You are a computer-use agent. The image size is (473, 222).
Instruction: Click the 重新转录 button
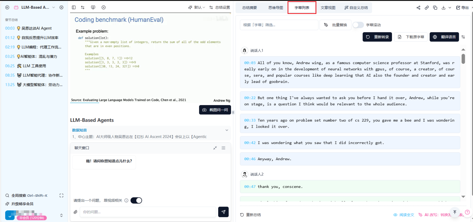(377, 37)
